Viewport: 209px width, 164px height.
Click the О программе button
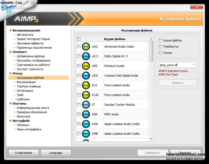(24, 153)
